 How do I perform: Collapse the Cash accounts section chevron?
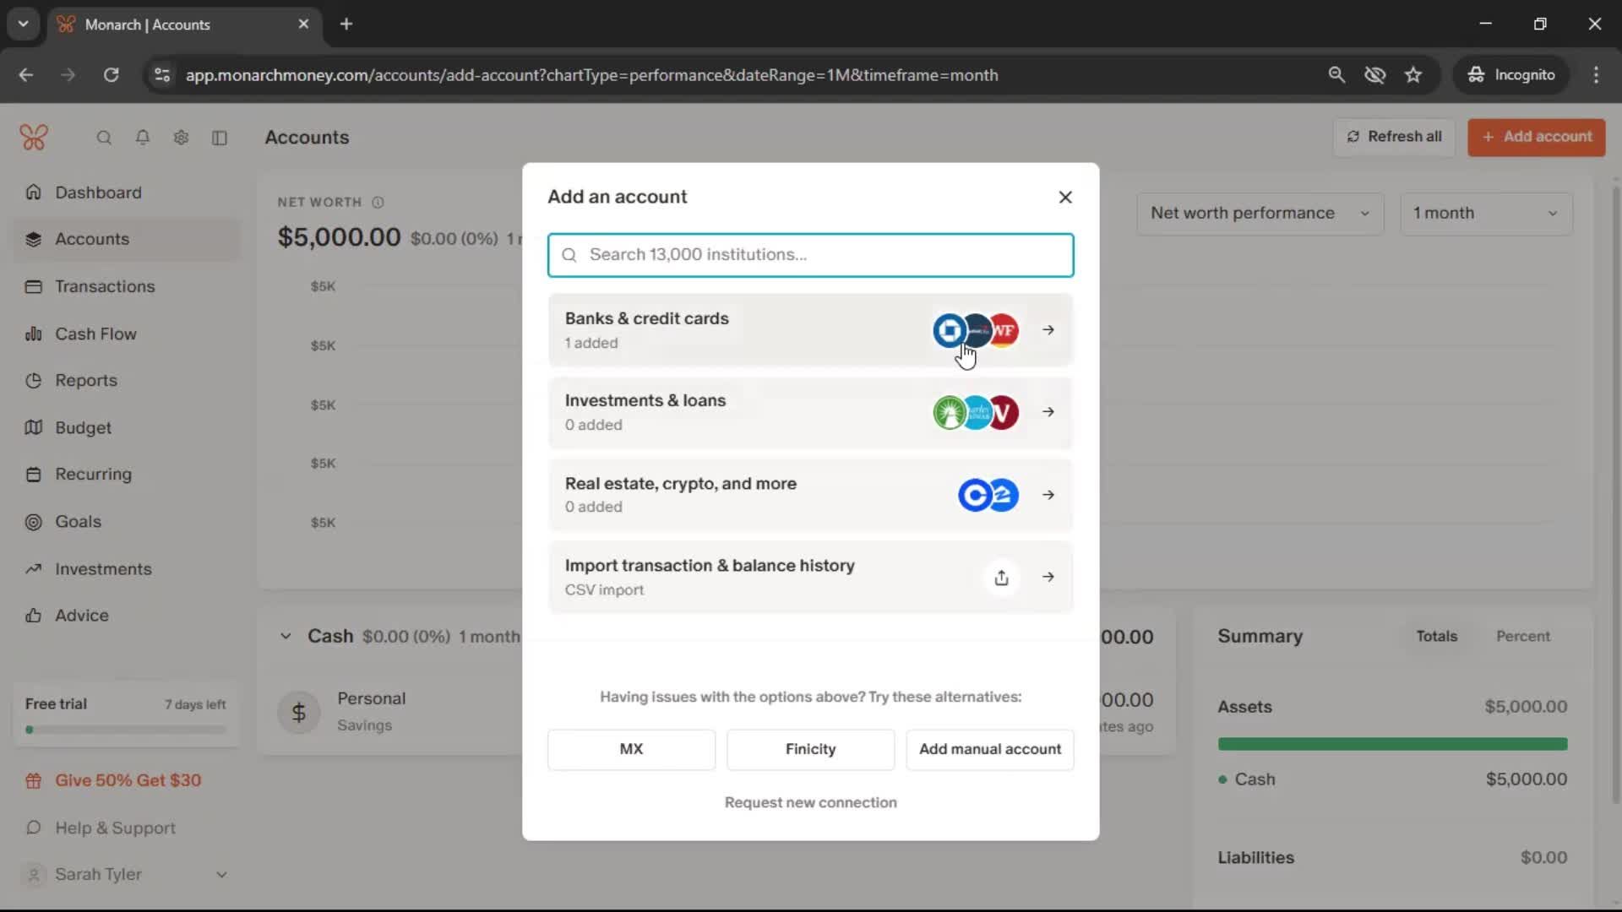click(x=286, y=637)
